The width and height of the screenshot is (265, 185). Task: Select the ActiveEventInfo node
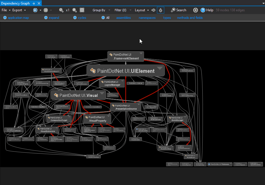tap(143, 130)
